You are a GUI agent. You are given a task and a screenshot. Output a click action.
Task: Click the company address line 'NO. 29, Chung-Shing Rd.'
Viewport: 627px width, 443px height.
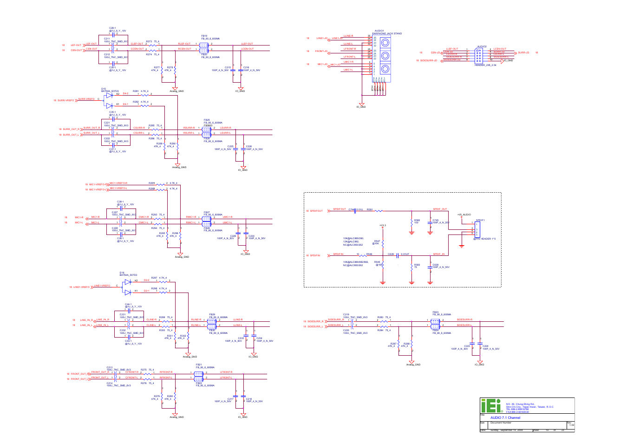(x=520, y=404)
